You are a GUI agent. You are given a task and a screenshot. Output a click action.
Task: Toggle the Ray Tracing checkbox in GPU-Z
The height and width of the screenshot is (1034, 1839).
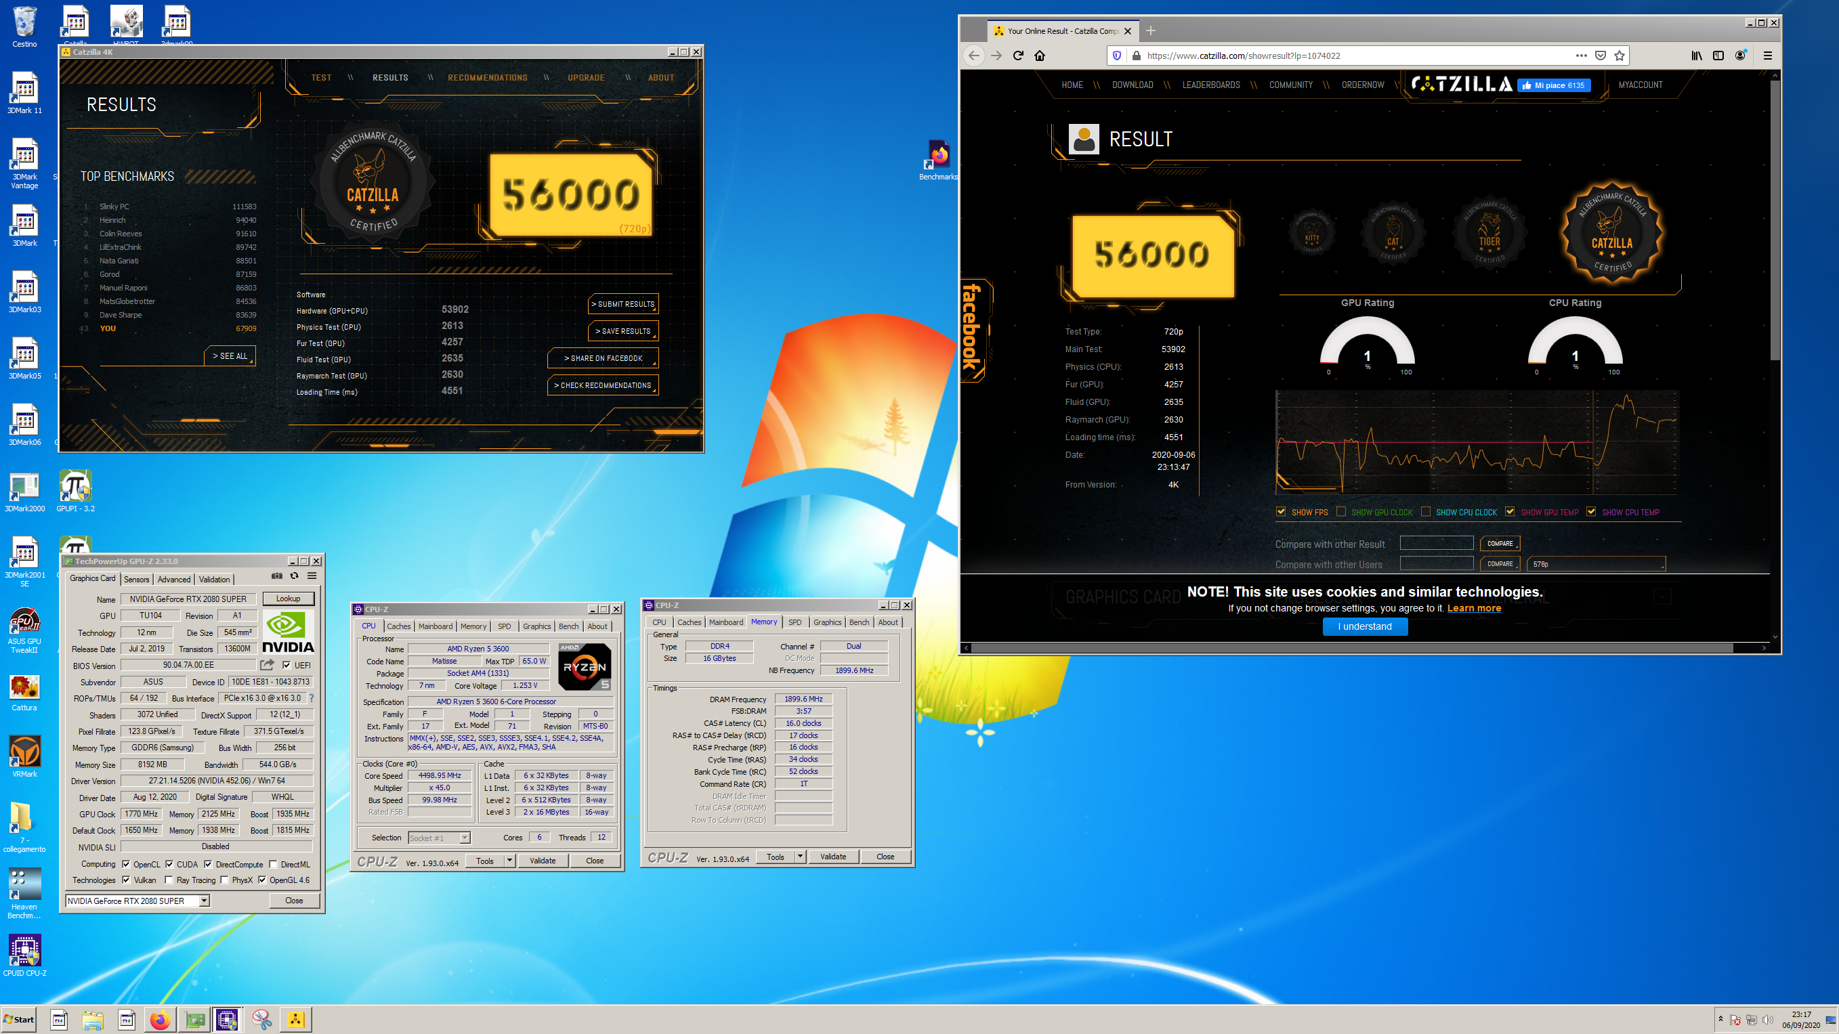point(169,880)
